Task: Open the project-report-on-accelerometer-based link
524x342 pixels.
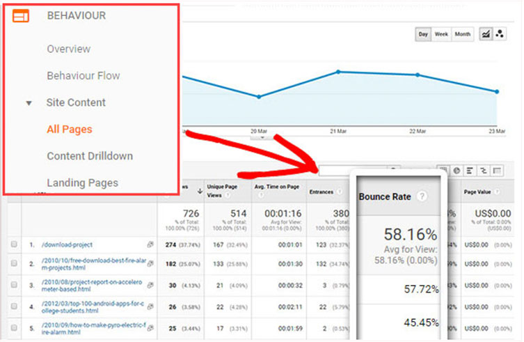Action: point(92,286)
